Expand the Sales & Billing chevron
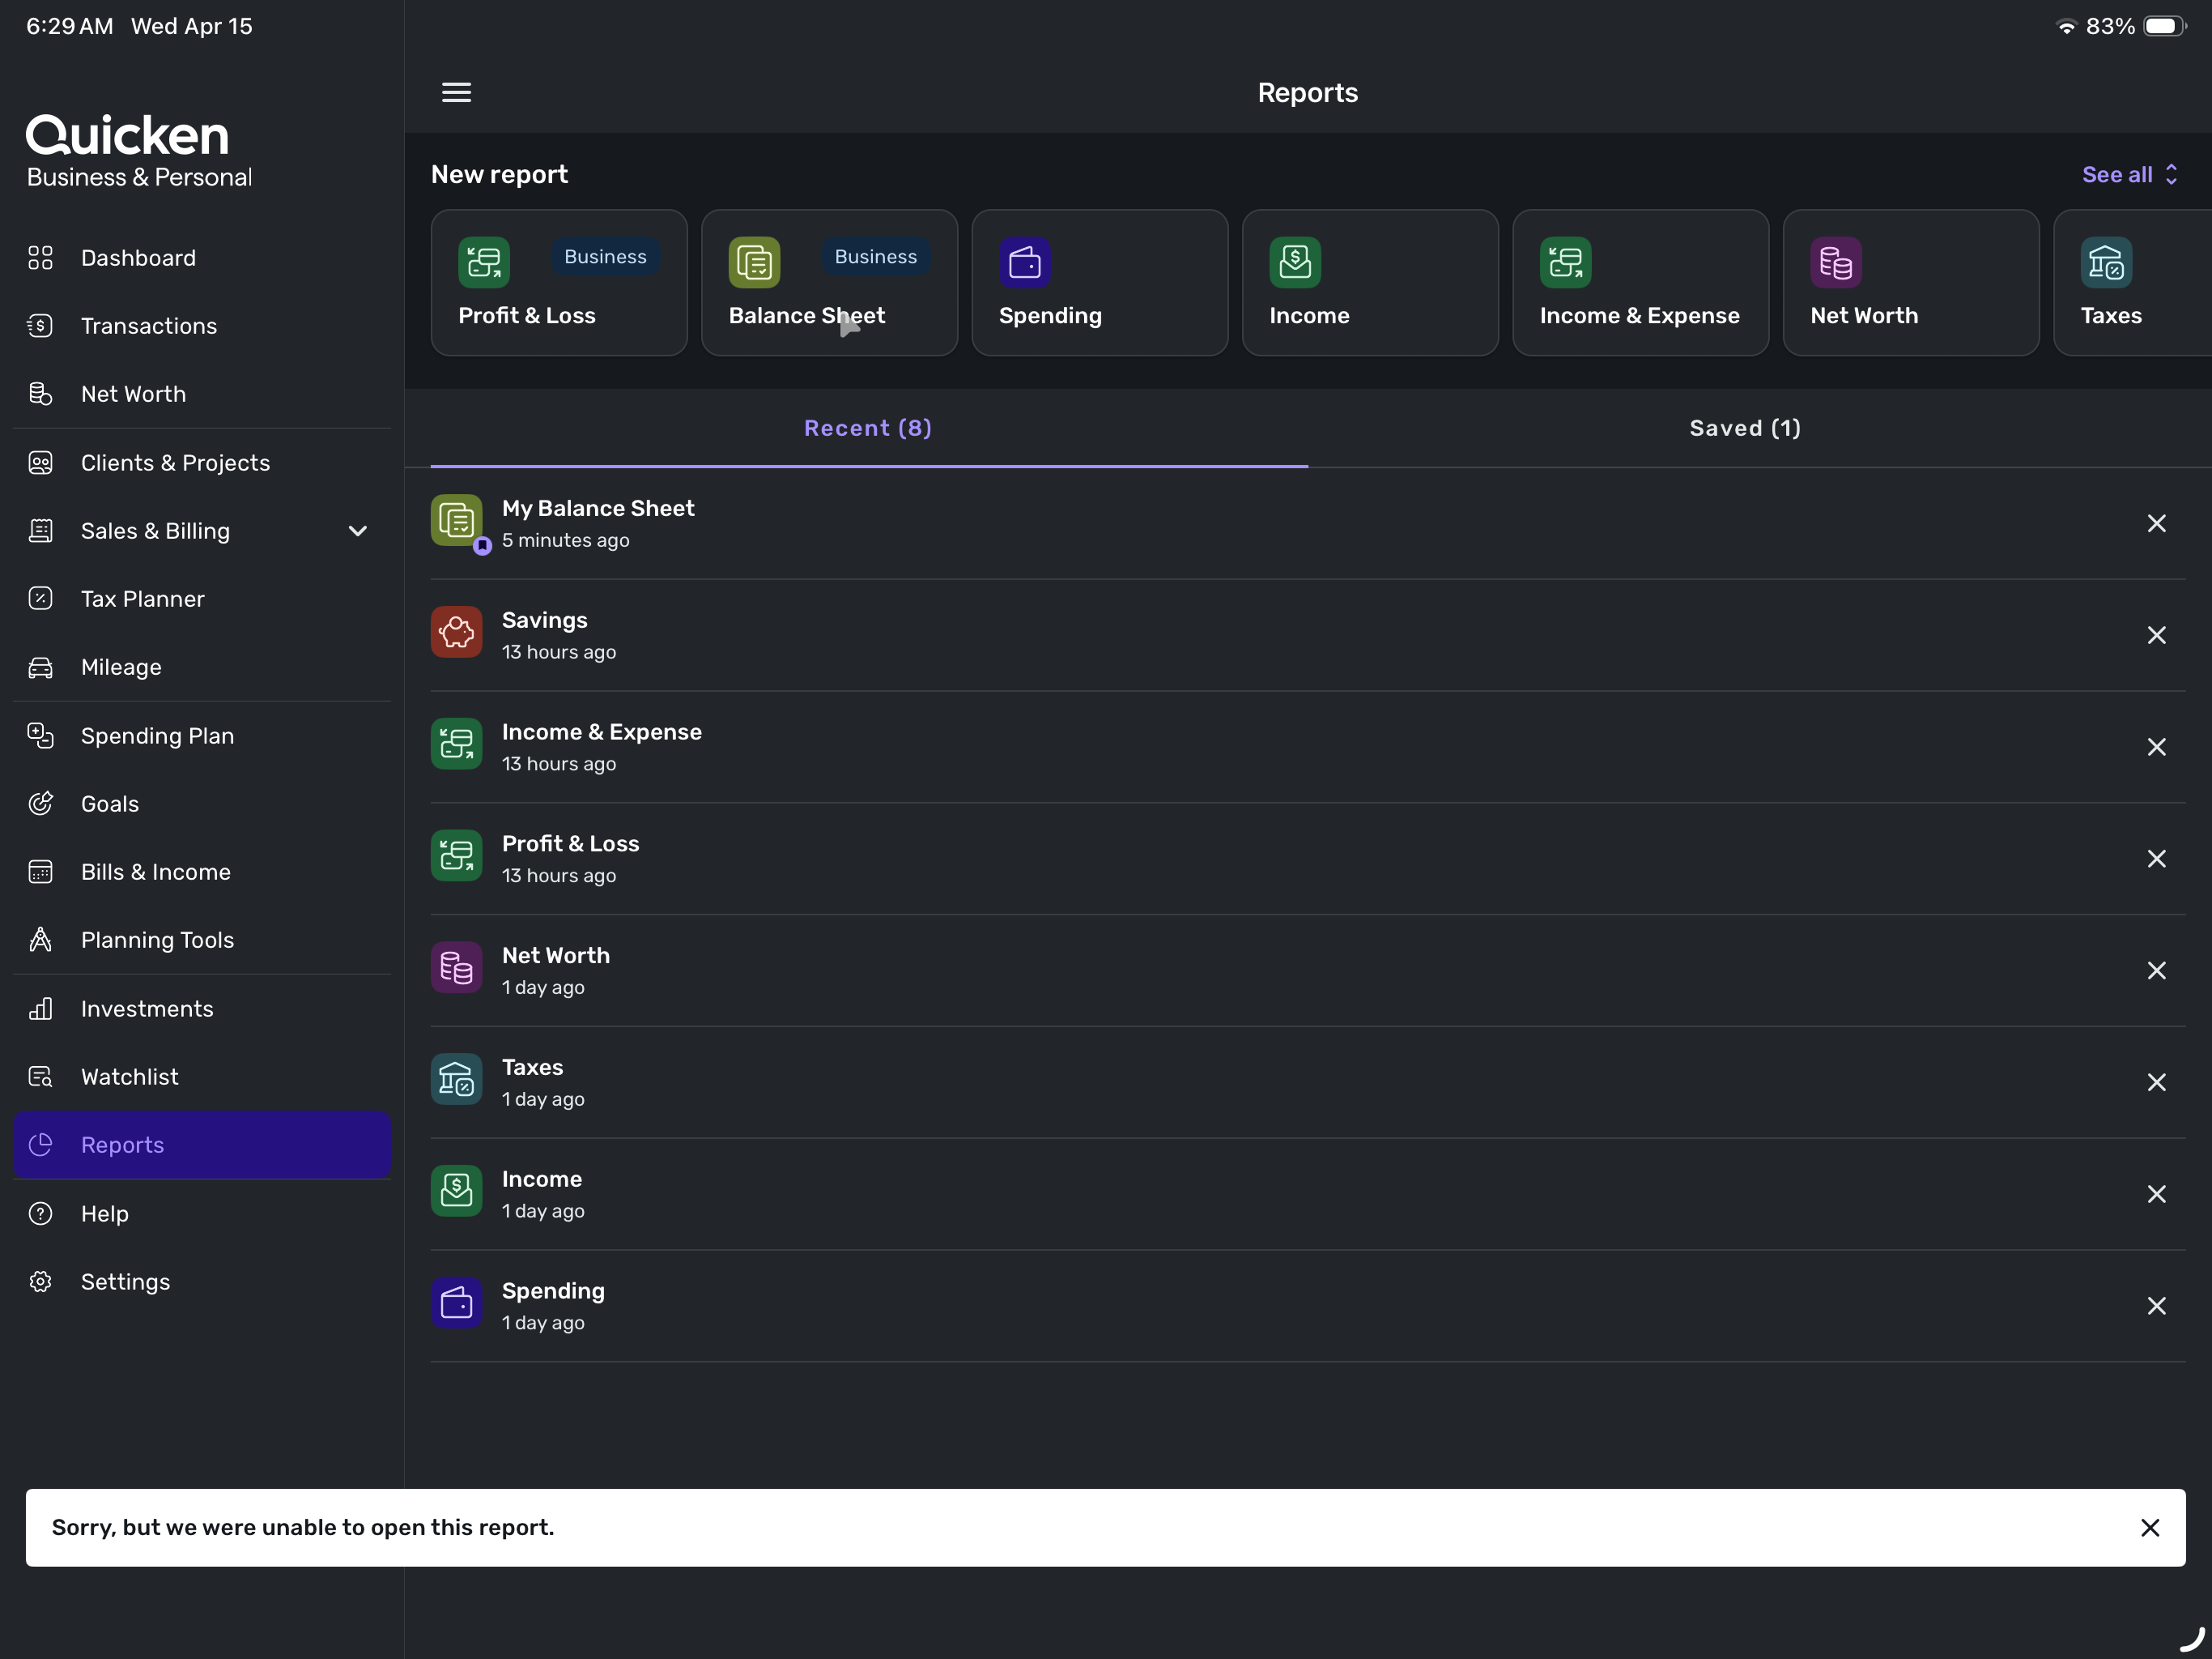 pos(358,531)
